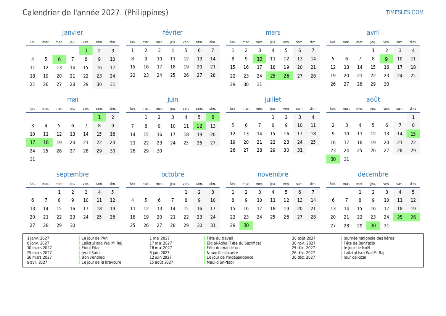This screenshot has height=316, width=446.
Task: Click highlighted December 30 holiday cell
Action: click(x=373, y=226)
